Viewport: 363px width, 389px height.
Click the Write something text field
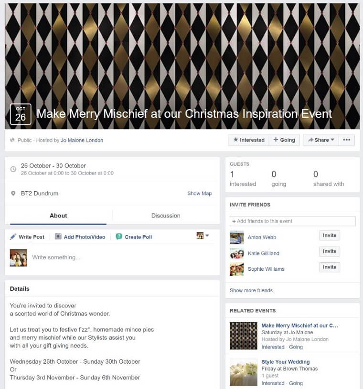click(x=122, y=257)
